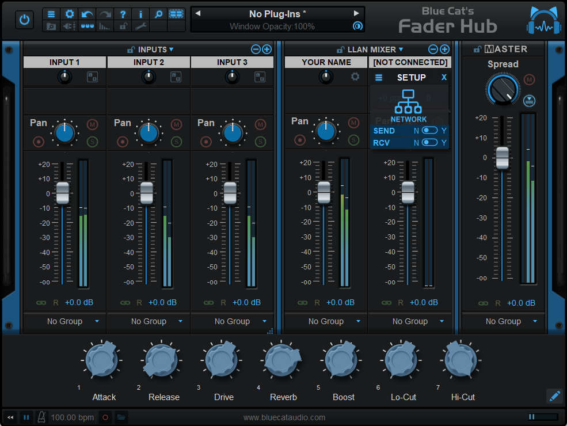This screenshot has height=426, width=567.
Task: Open the global settings gear icon
Action: click(x=70, y=14)
